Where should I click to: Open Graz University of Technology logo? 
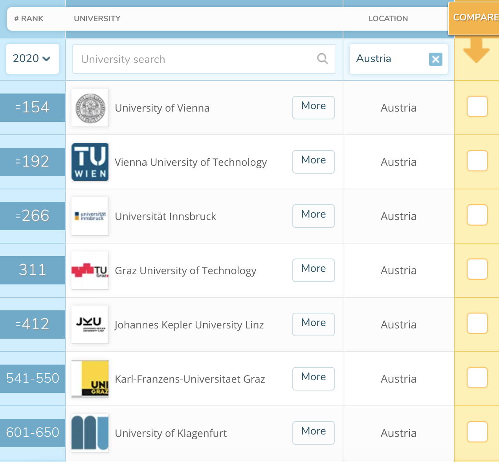[x=90, y=270]
